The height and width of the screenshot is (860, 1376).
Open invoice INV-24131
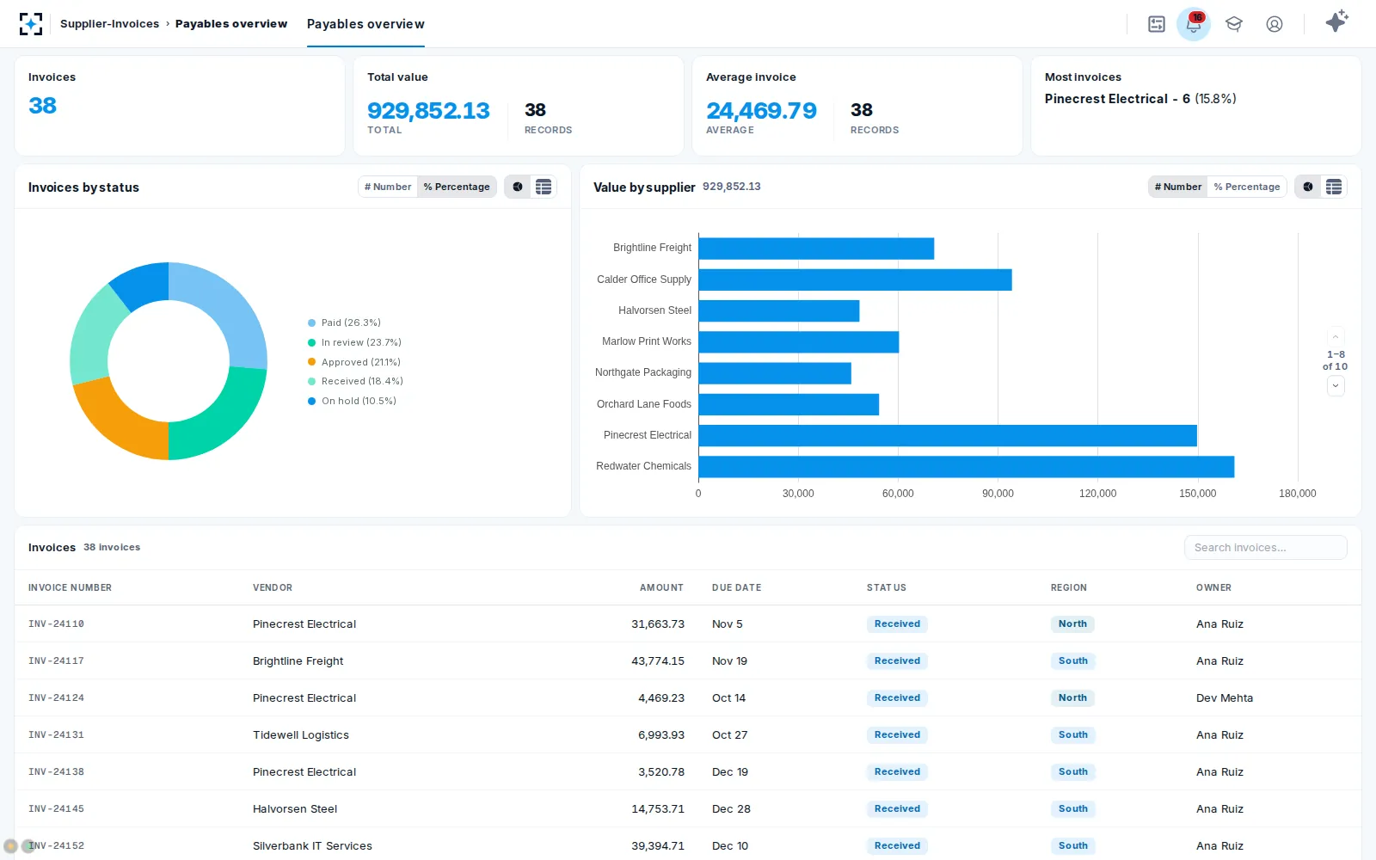[x=56, y=735]
